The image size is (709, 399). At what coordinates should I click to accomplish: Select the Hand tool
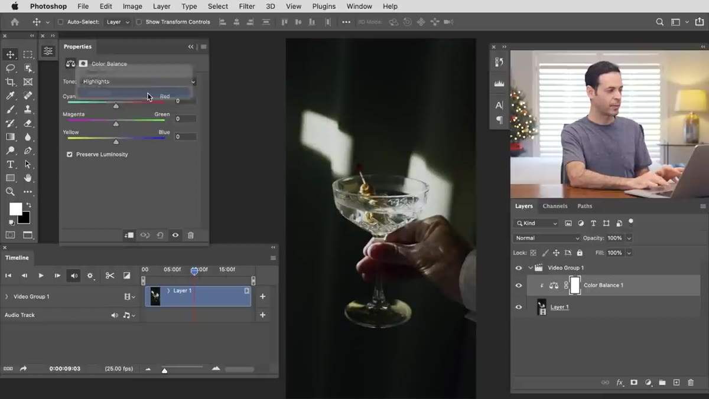click(x=28, y=178)
